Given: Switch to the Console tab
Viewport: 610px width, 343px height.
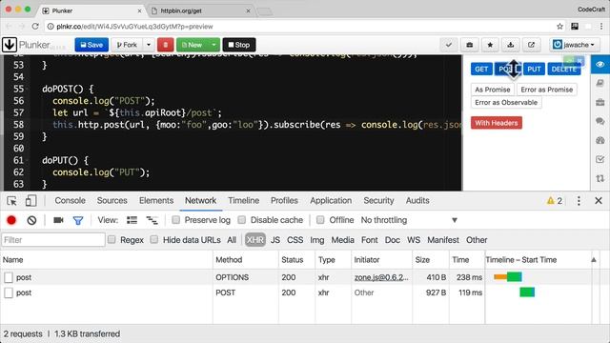Looking at the screenshot, I should (70, 201).
